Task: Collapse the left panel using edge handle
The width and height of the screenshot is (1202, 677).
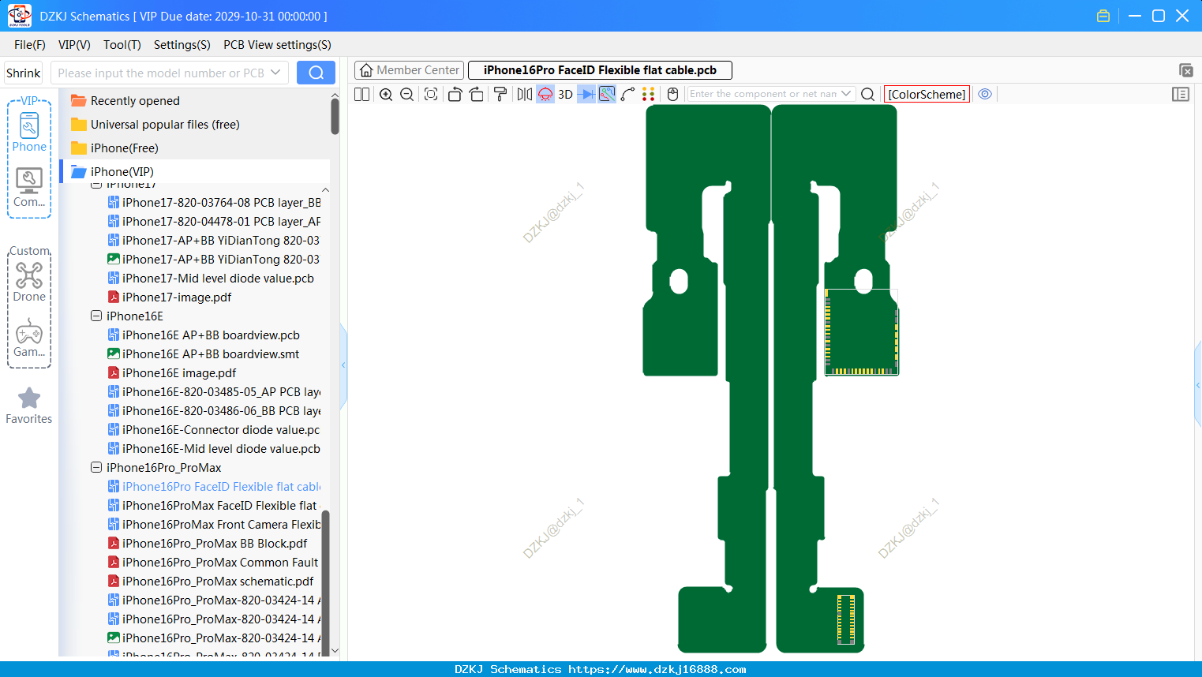Action: point(343,365)
